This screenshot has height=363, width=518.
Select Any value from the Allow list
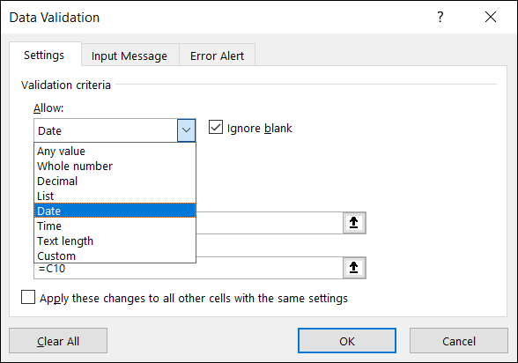click(115, 152)
